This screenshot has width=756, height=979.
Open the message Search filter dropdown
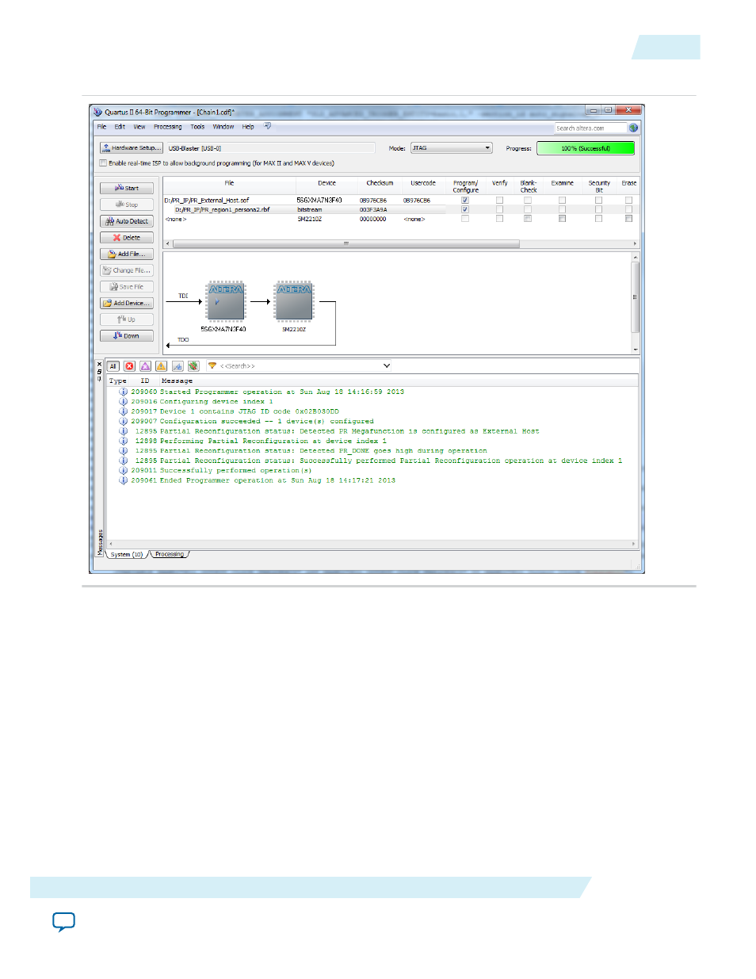pos(387,366)
